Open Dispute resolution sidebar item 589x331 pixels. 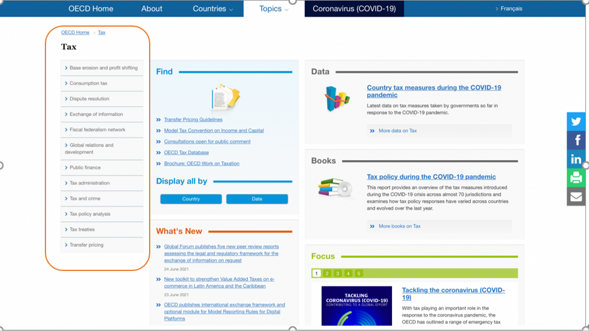tap(102, 98)
